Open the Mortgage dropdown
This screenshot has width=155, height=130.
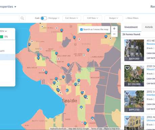pos(54,18)
